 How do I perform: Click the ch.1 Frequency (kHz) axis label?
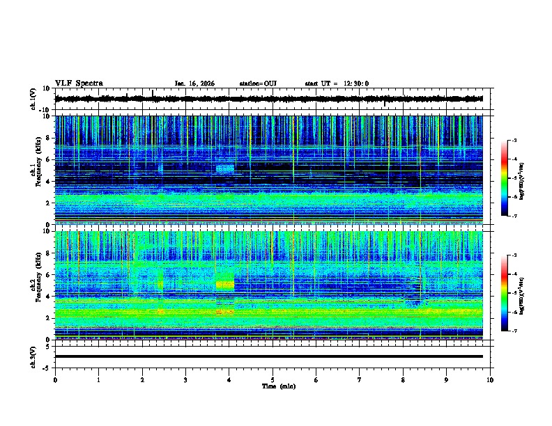pyautogui.click(x=36, y=162)
